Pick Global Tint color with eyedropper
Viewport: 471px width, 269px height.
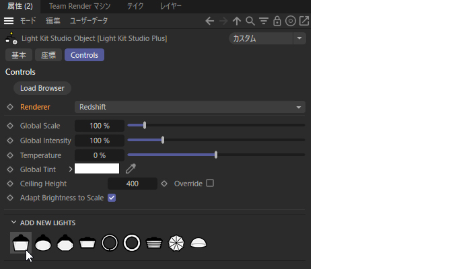point(131,169)
